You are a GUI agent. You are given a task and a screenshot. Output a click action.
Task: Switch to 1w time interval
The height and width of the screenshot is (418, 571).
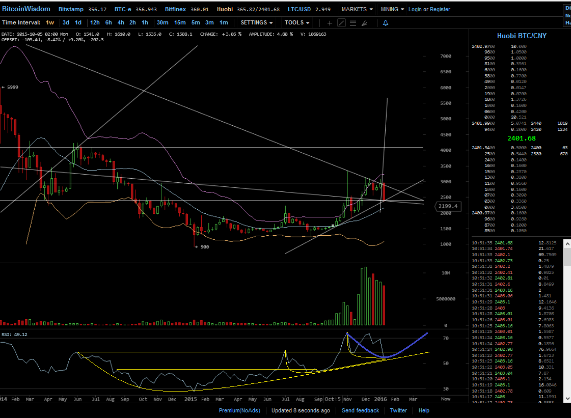point(50,22)
